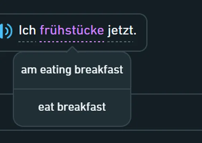Click the pink dotted underline beneath frühstücke
Viewport: 202px width, 143px height.
(x=72, y=42)
